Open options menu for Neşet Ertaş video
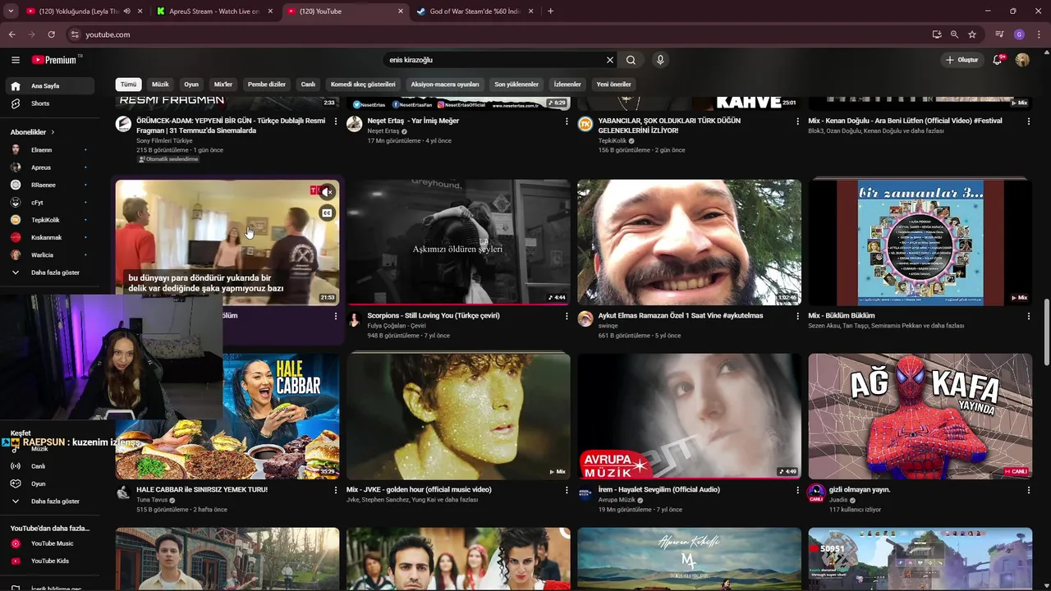Viewport: 1051px width, 591px height. pyautogui.click(x=567, y=121)
